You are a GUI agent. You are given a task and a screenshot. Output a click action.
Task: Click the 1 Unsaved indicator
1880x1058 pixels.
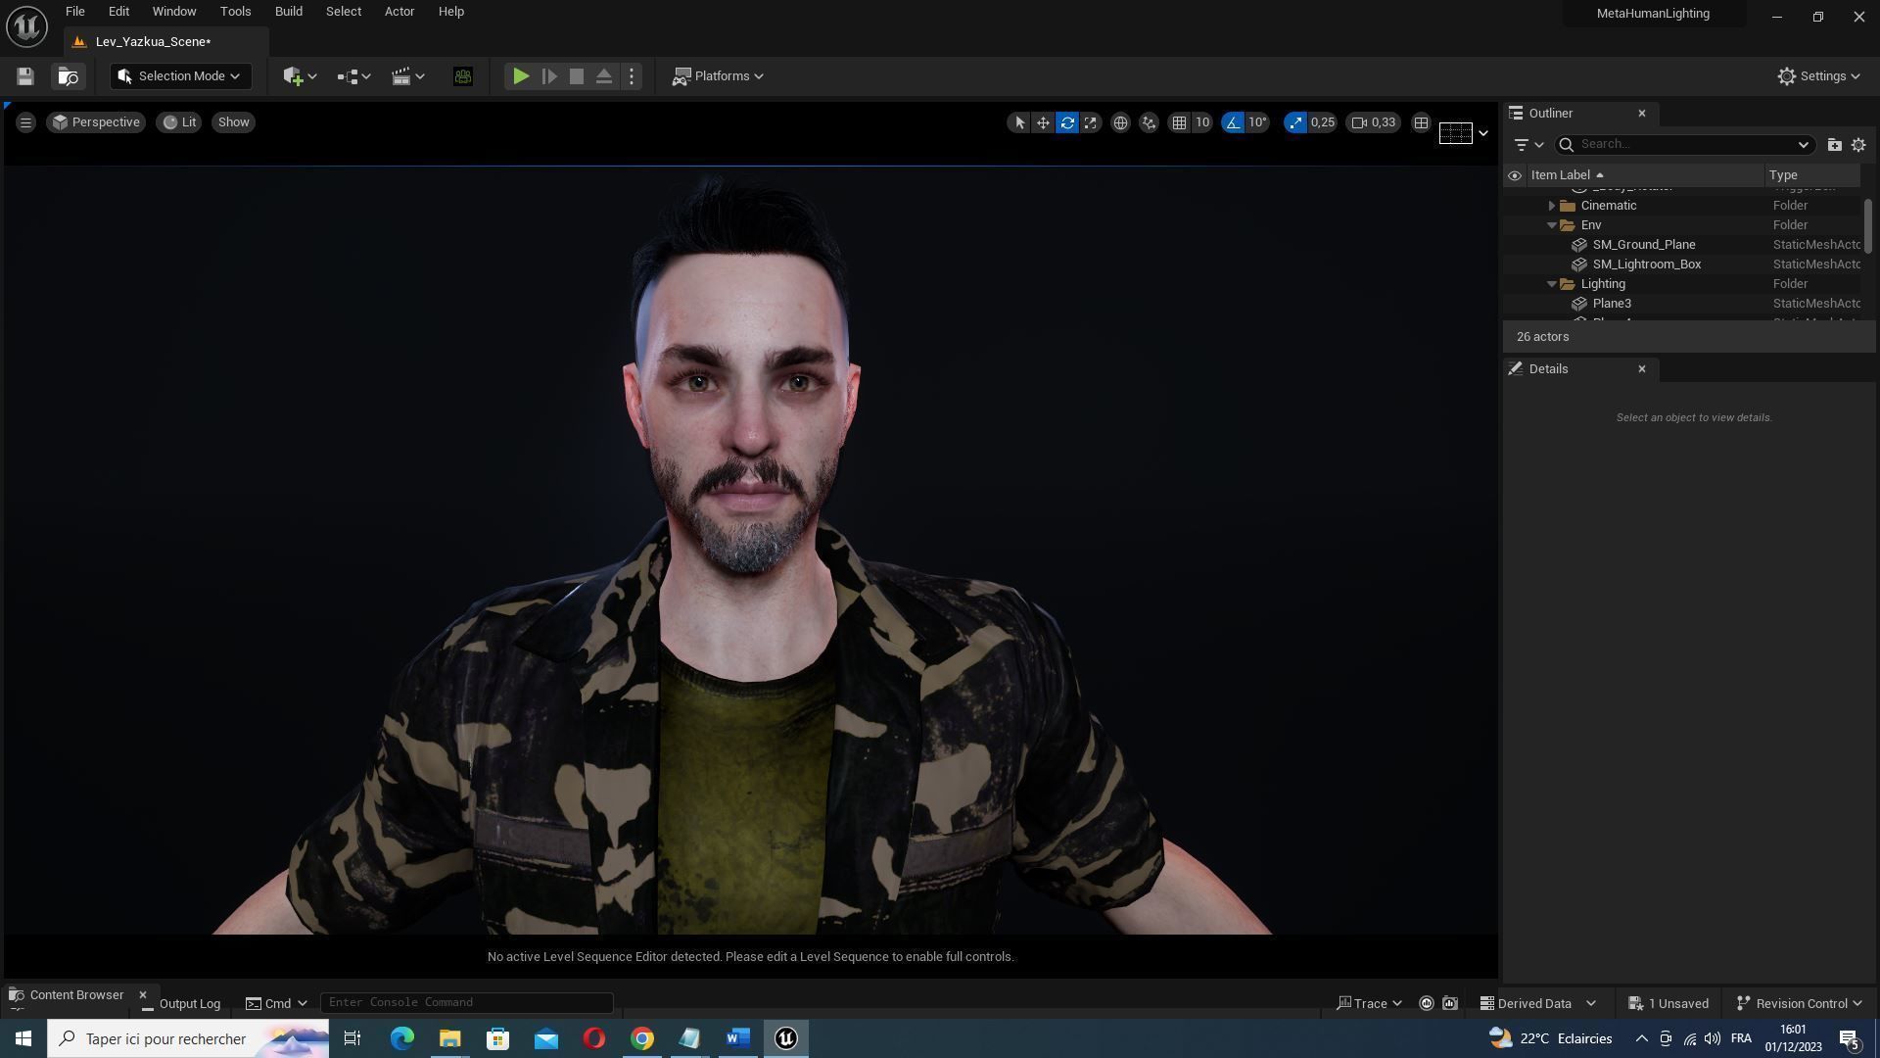(1668, 1004)
